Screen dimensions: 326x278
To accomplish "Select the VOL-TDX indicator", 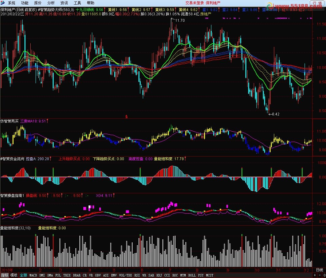I will [125, 275].
